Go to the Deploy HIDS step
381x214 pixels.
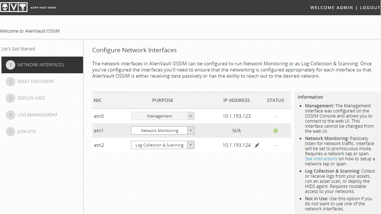click(31, 98)
